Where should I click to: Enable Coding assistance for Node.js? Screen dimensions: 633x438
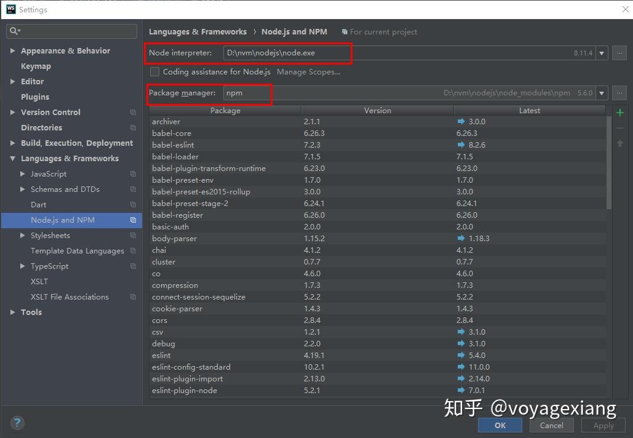pyautogui.click(x=154, y=71)
